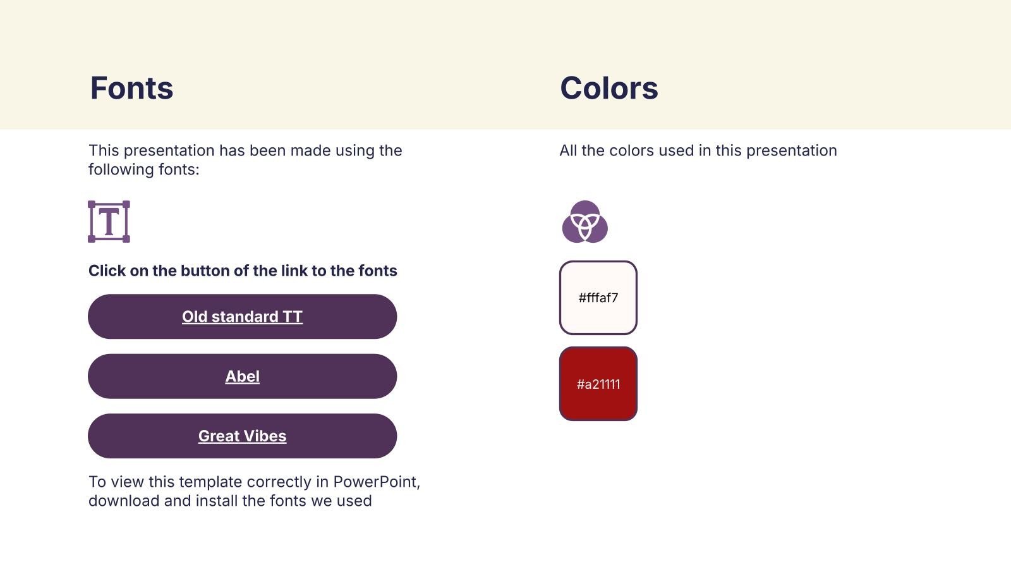Open the Abel font button
This screenshot has height=569, width=1011.
(x=242, y=377)
